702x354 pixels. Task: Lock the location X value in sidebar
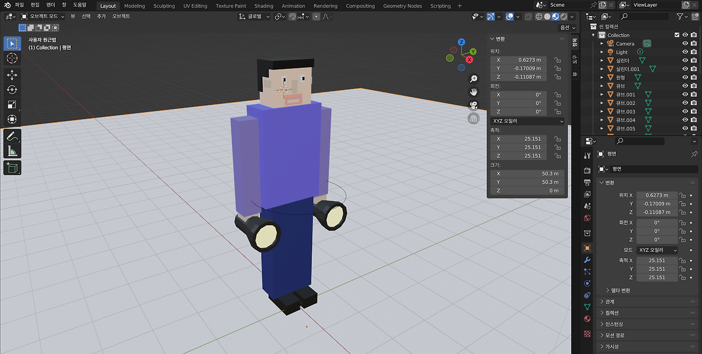pos(557,60)
